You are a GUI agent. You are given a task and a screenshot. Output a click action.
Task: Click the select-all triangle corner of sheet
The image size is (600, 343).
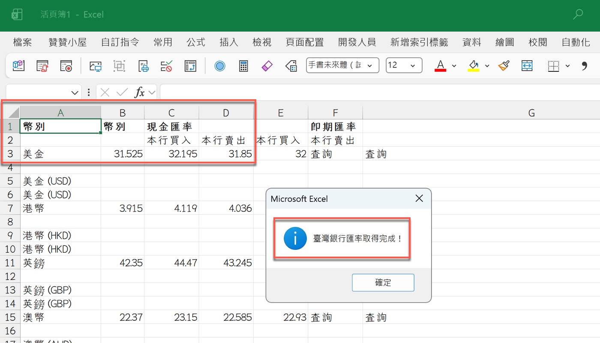(14, 113)
